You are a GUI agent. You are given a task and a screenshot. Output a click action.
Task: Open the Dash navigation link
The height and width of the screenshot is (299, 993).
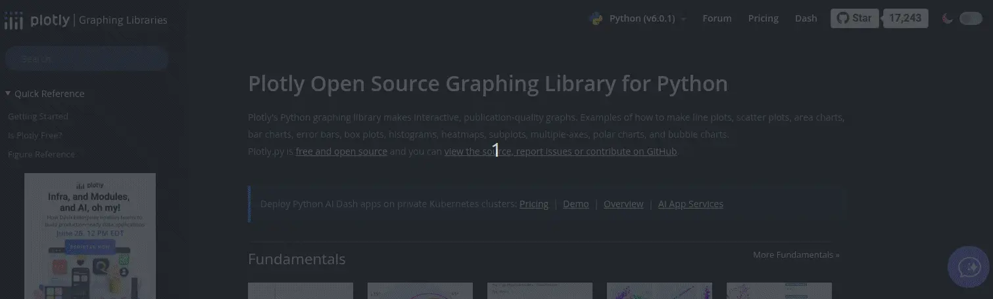click(806, 18)
